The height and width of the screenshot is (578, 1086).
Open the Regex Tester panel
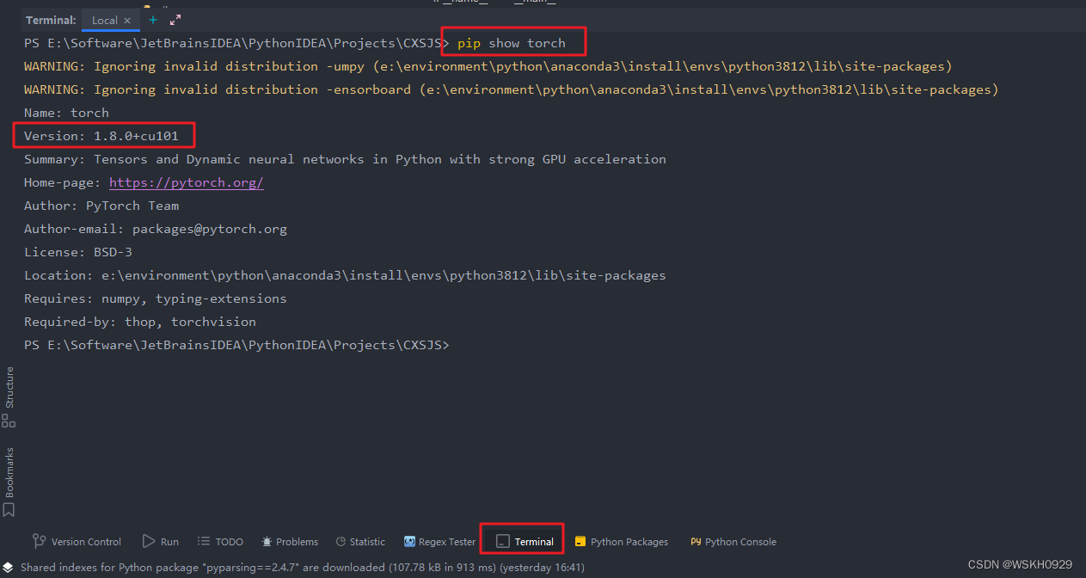pos(439,542)
